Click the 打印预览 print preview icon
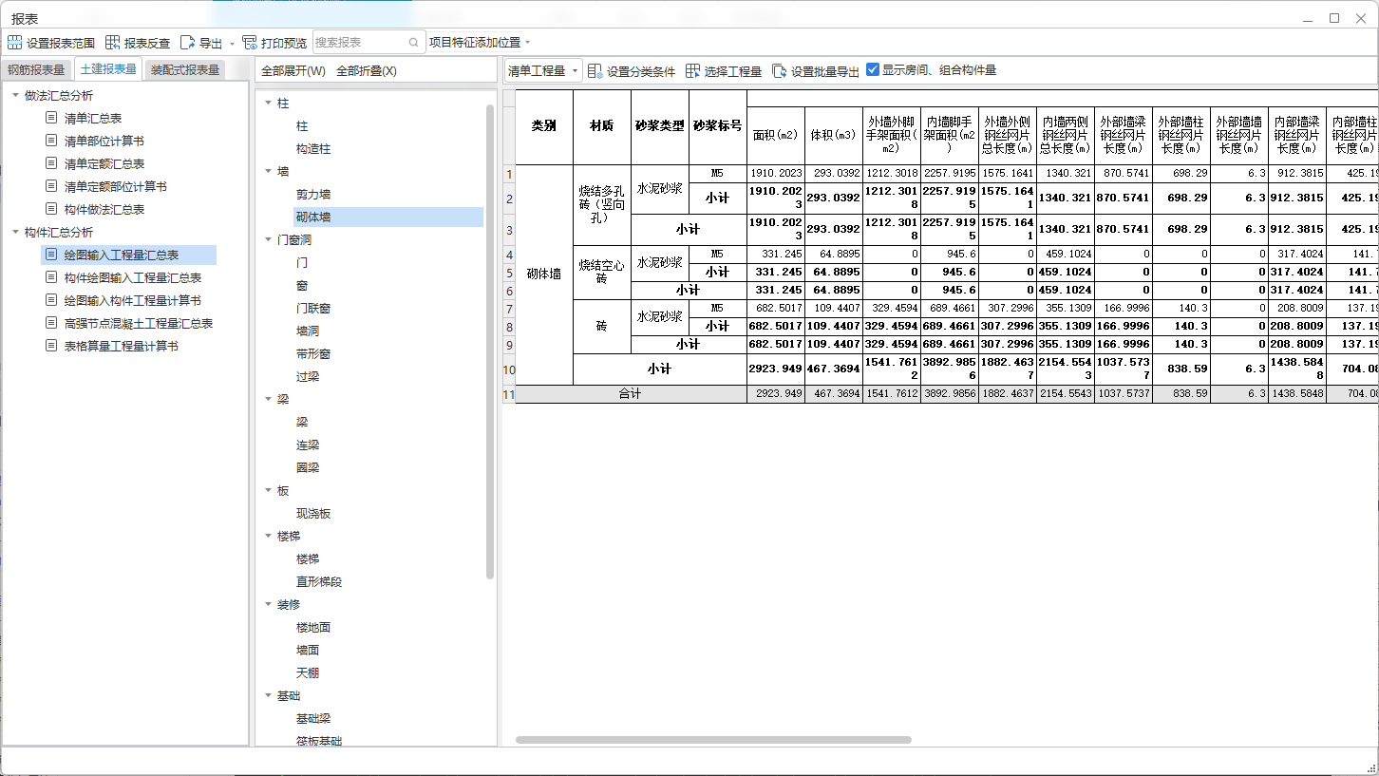Viewport: 1379px width, 776px height. 250,43
